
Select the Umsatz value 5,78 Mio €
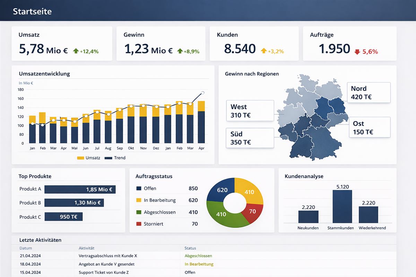(43, 49)
